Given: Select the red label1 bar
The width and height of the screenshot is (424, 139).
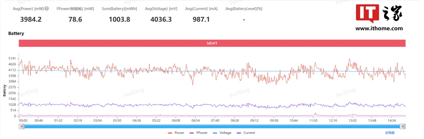Looking at the screenshot, I should (x=212, y=43).
